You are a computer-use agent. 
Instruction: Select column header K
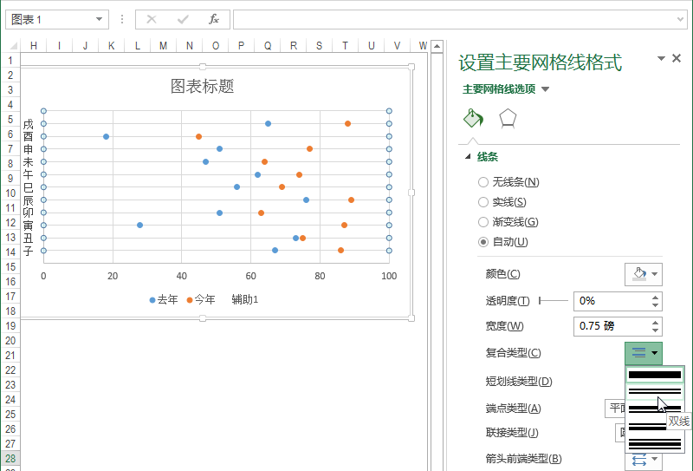point(112,46)
